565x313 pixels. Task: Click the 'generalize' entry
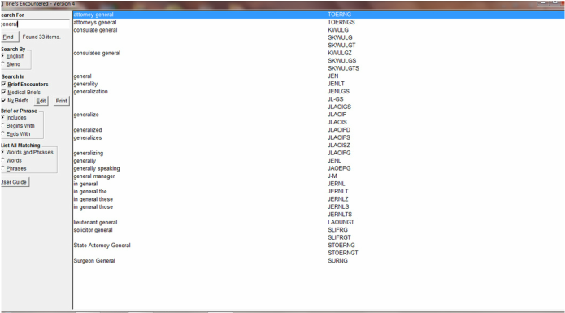point(86,115)
